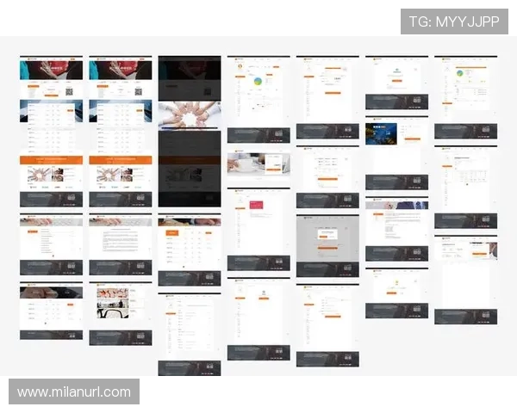Click the pie chart in the top-right mockup
517x413 pixels.
coord(460,74)
